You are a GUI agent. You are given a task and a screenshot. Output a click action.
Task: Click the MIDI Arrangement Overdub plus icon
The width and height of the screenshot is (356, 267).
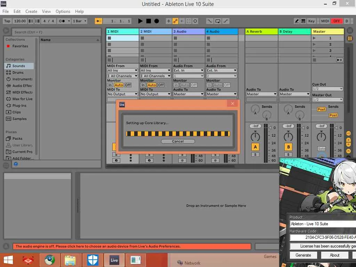point(169,21)
